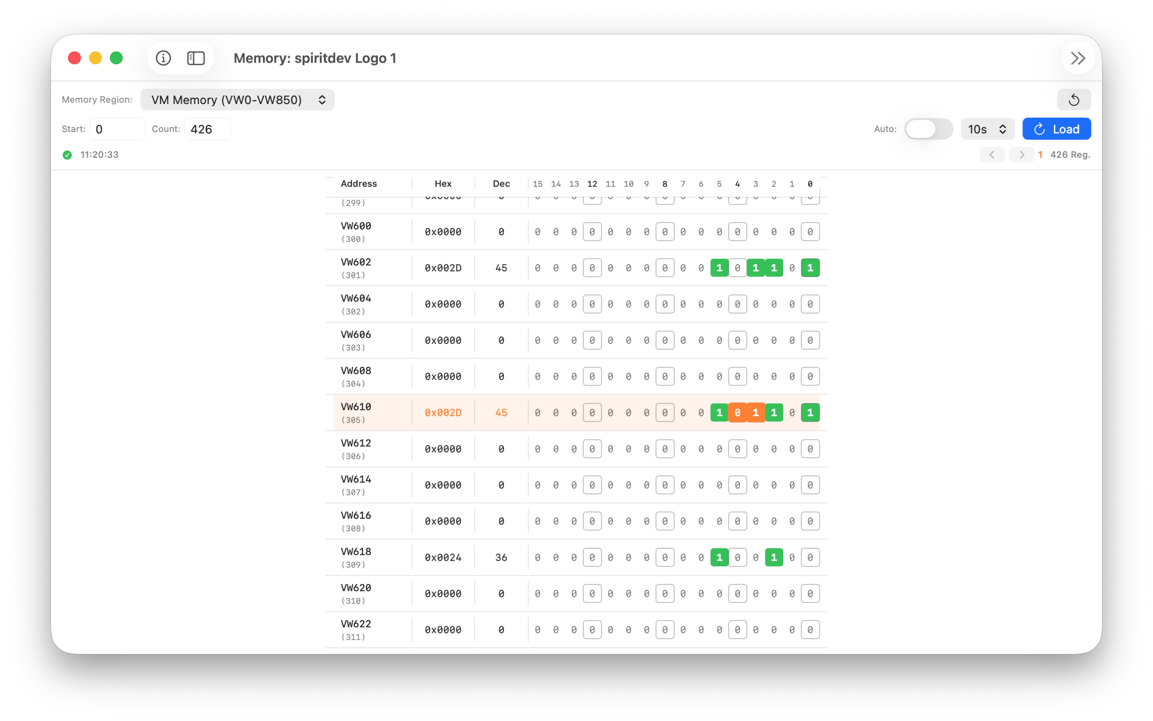The image size is (1153, 721).
Task: Expand the VM Memory selector chevrons
Action: (322, 100)
